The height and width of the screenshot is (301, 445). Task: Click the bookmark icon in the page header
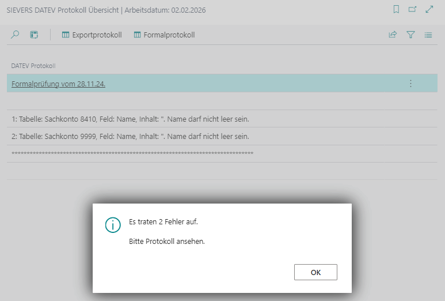point(396,9)
